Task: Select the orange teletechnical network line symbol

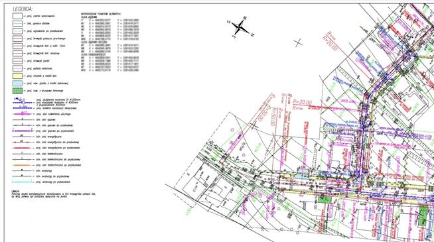Action: 23,165
